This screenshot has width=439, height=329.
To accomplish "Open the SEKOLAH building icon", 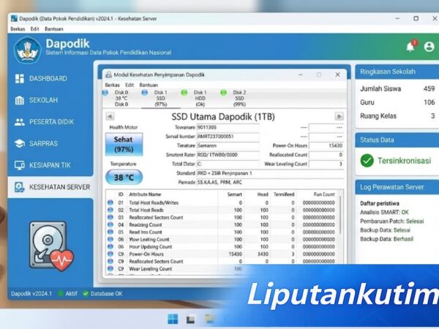I will [19, 100].
